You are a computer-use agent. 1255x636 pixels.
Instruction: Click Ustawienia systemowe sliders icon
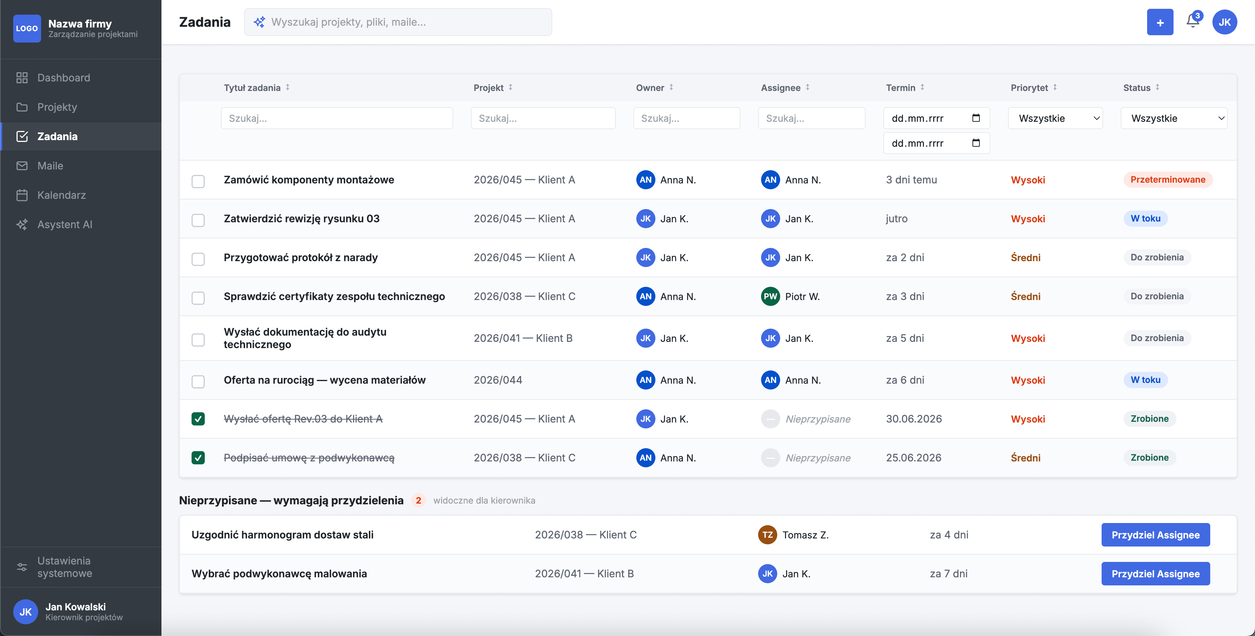[22, 567]
